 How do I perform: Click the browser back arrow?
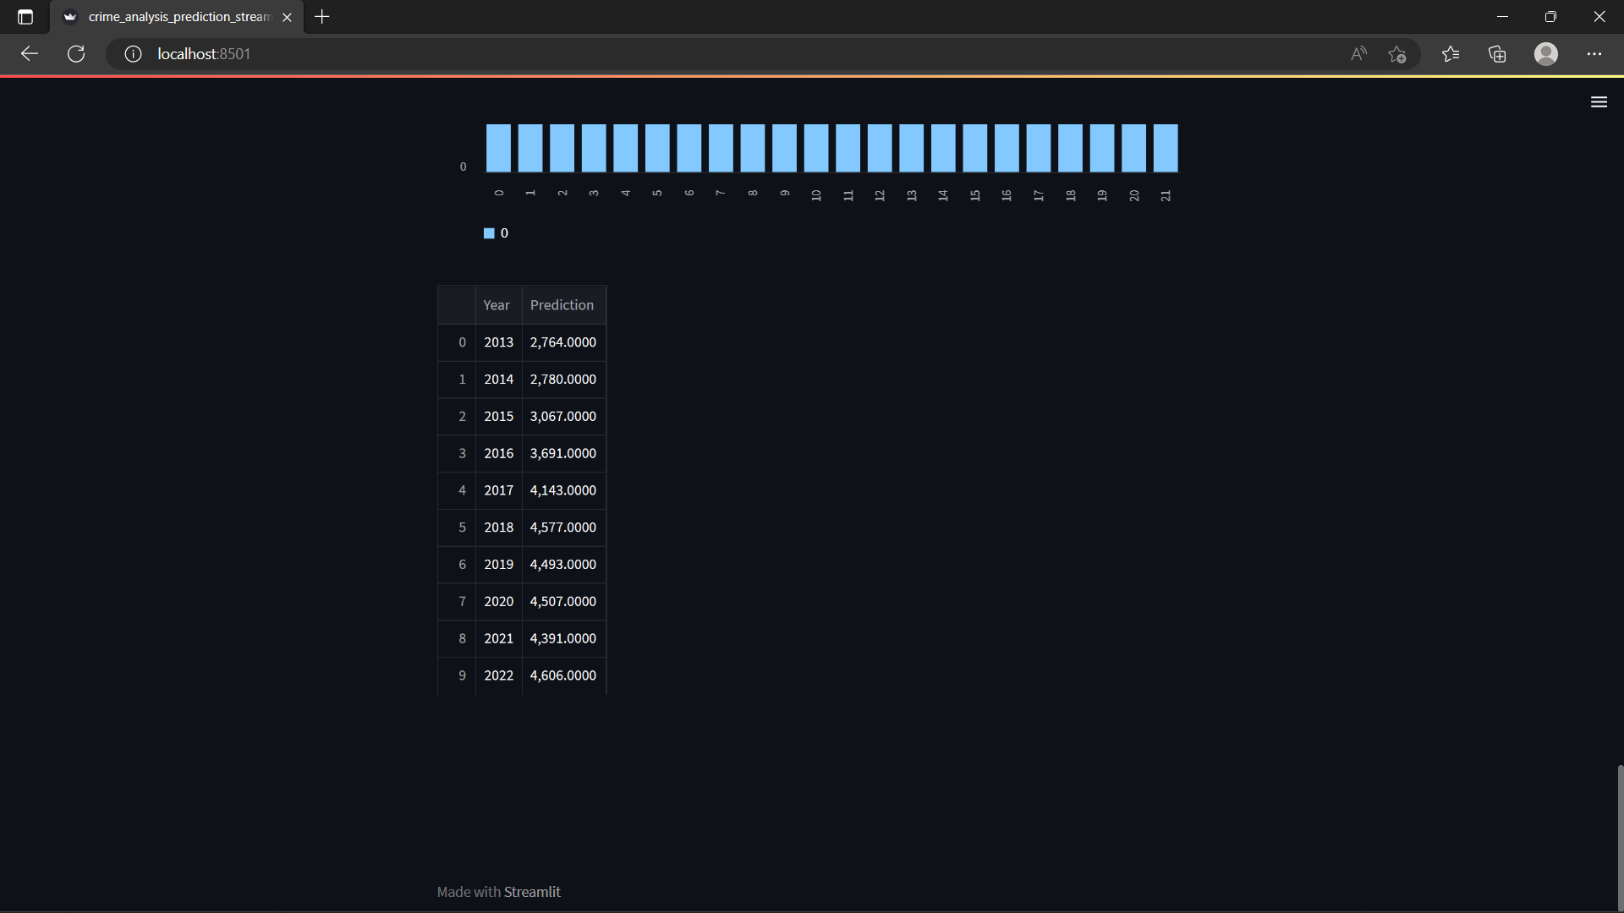click(30, 54)
